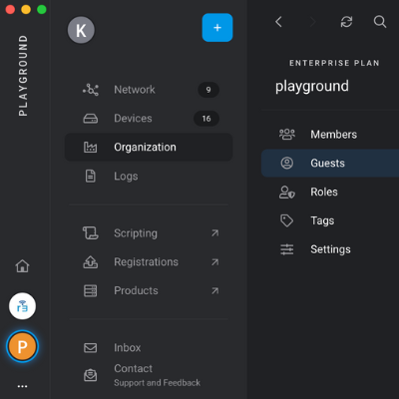Select the orange P organization avatar
399x399 pixels.
[22, 346]
